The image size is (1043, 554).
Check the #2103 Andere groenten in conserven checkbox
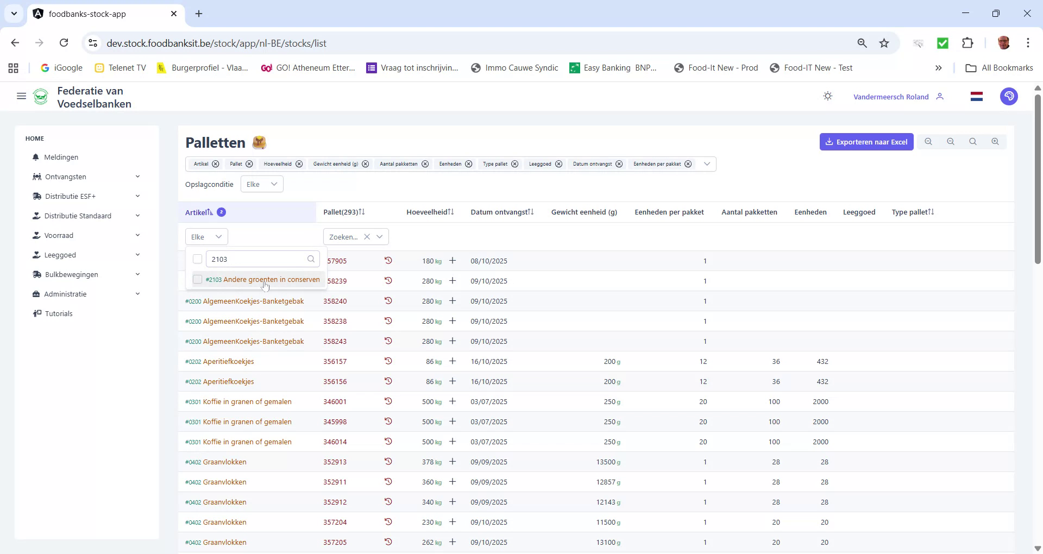[x=197, y=279]
